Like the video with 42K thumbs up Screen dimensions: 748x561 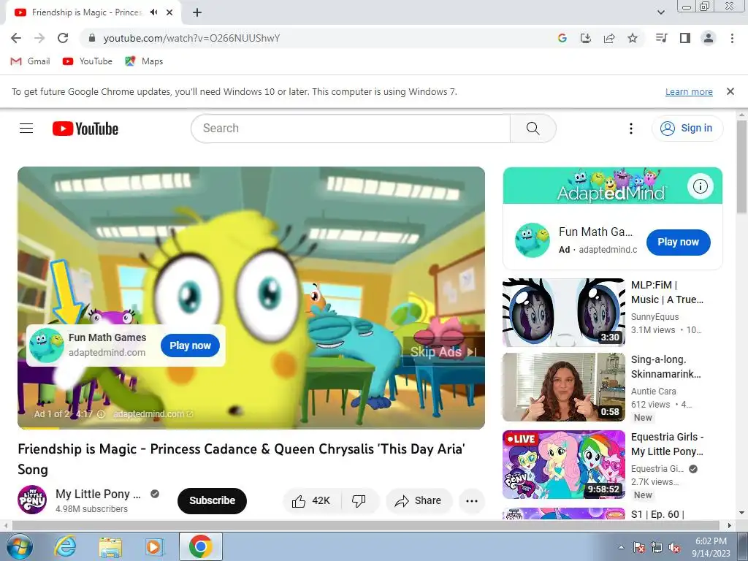point(311,501)
